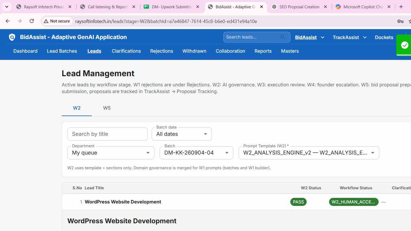Click the WordPress Website Development lead row title
The height and width of the screenshot is (231, 411).
123,202
